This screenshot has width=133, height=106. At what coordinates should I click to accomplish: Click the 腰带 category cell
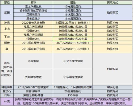click(x=7, y=43)
